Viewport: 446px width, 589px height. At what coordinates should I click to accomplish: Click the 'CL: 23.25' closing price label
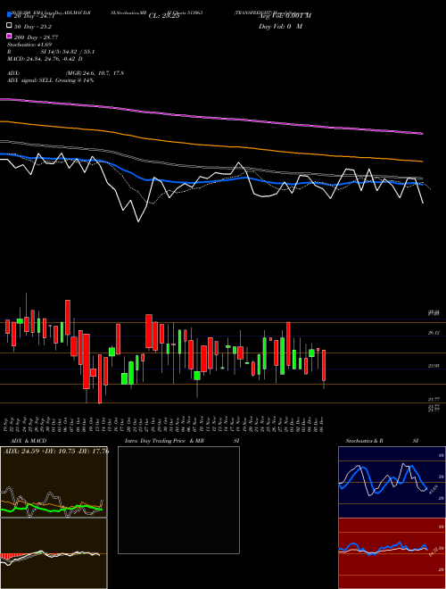tap(164, 16)
